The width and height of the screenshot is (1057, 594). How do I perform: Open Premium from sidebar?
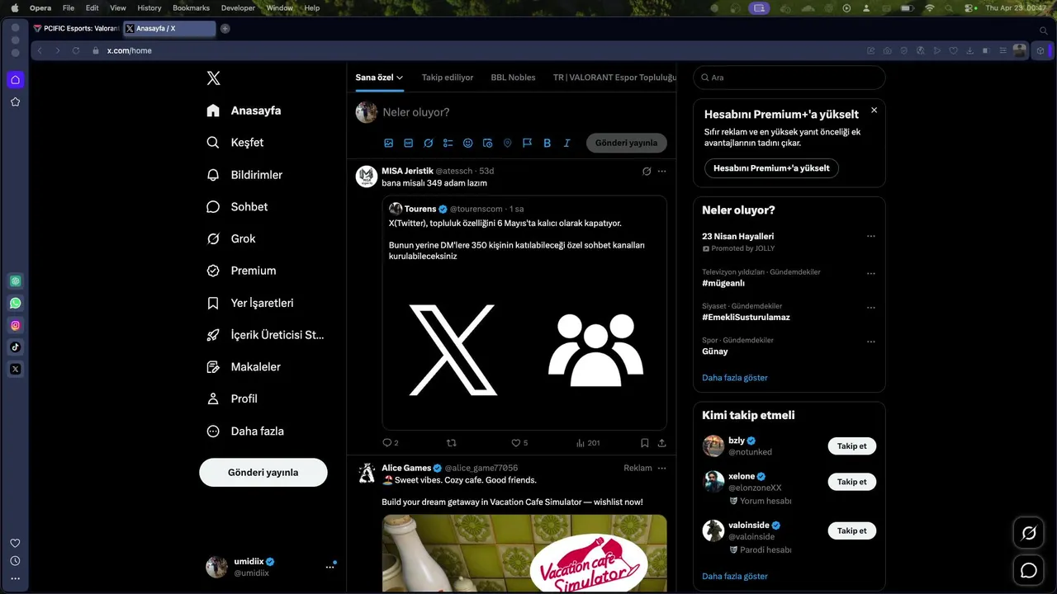(x=242, y=271)
